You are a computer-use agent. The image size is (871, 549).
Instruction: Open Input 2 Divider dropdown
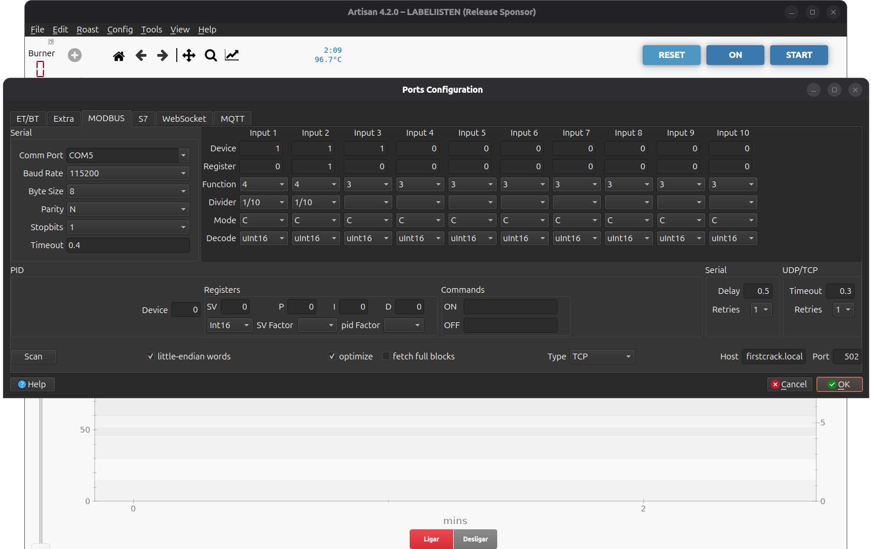[x=316, y=202]
